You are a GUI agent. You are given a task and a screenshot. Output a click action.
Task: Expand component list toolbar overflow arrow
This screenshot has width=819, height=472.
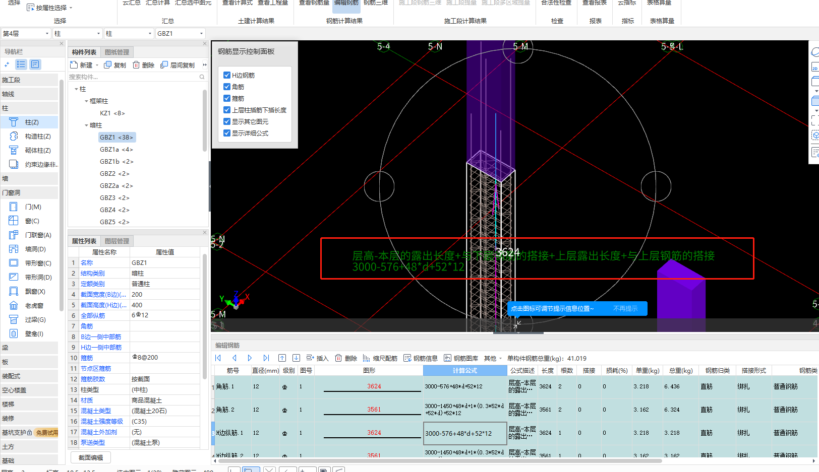pyautogui.click(x=204, y=65)
